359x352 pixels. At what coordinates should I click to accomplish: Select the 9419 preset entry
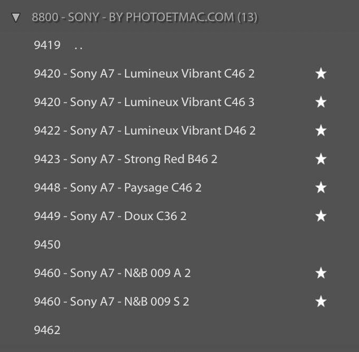47,45
